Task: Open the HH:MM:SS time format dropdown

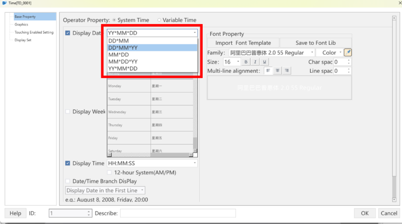Action: (195, 163)
